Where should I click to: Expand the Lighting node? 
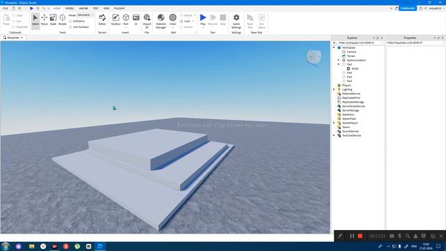coord(334,89)
